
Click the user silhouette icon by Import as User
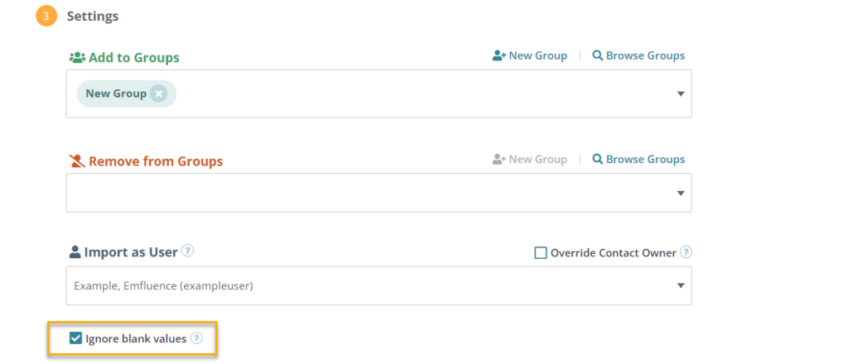pyautogui.click(x=75, y=252)
